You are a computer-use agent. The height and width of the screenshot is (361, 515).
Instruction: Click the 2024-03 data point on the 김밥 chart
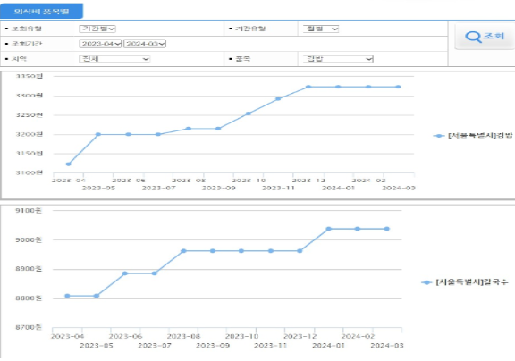pos(398,87)
